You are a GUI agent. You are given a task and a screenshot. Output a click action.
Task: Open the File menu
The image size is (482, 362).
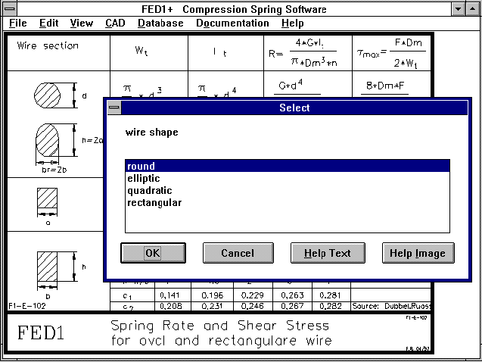click(x=18, y=23)
